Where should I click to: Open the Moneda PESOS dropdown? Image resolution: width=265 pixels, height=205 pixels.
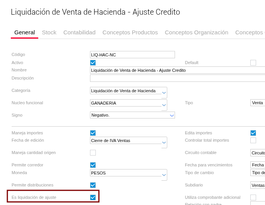(164, 175)
